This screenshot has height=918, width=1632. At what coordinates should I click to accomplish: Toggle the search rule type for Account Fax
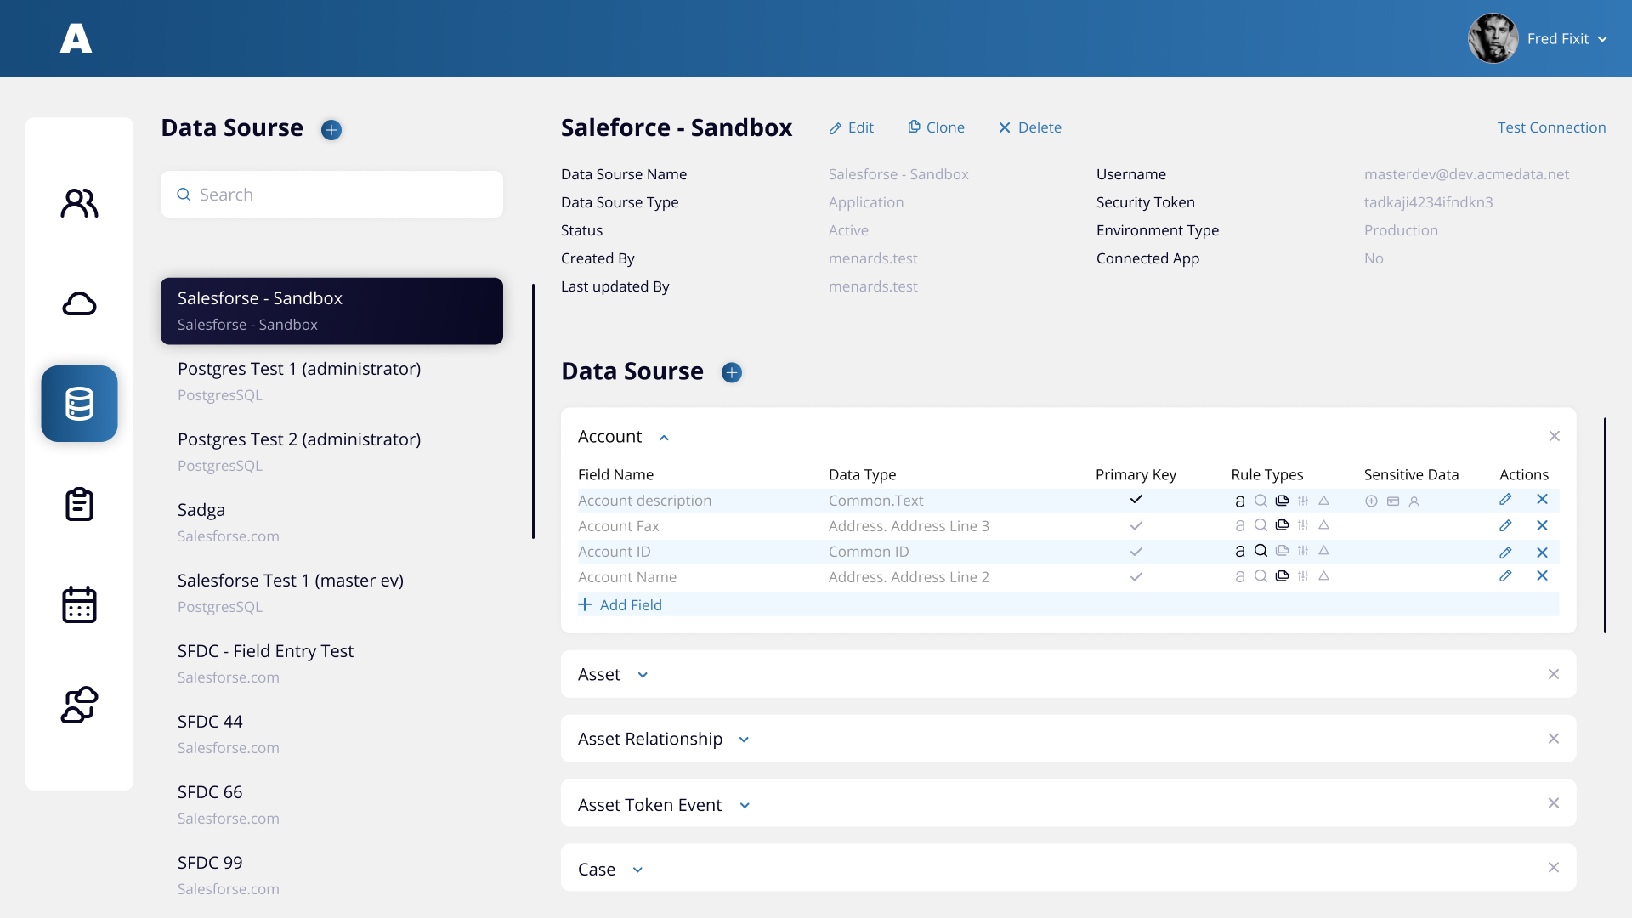1261,525
